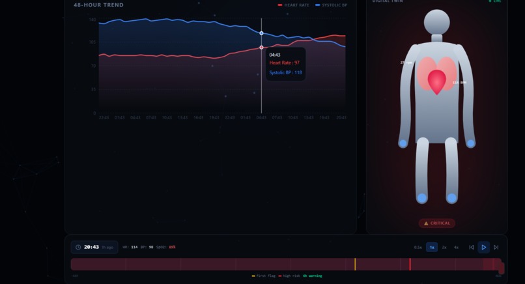This screenshot has width=525, height=284.
Task: Click the '6h warning' legend label
Action: click(x=313, y=276)
